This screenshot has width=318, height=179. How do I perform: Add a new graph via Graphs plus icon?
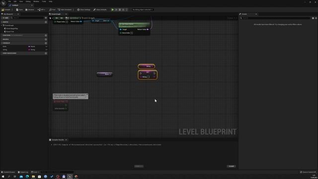coord(46,22)
